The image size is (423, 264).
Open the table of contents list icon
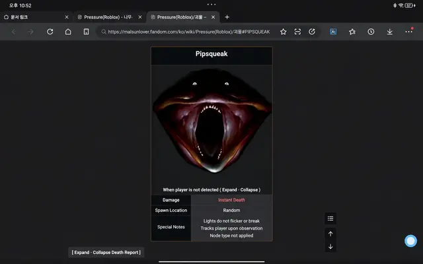click(x=330, y=218)
